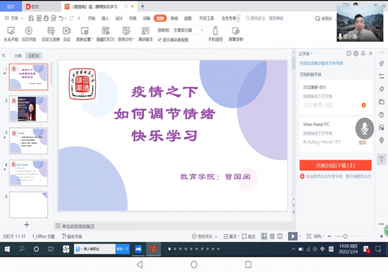Click 开通会员后下载 button
Image resolution: width=388 pixels, height=272 pixels.
[335, 165]
